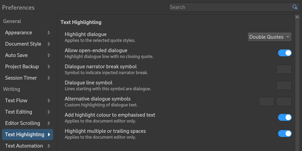The height and width of the screenshot is (151, 302).
Task: Turn off highlighting multiple or trailing spaces
Action: tap(285, 133)
